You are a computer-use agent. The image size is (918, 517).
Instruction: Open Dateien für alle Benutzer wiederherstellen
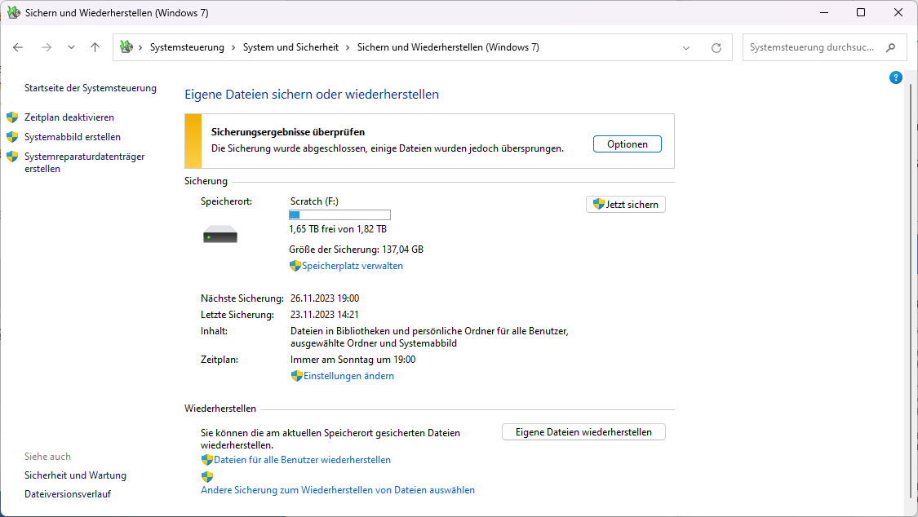tap(302, 460)
